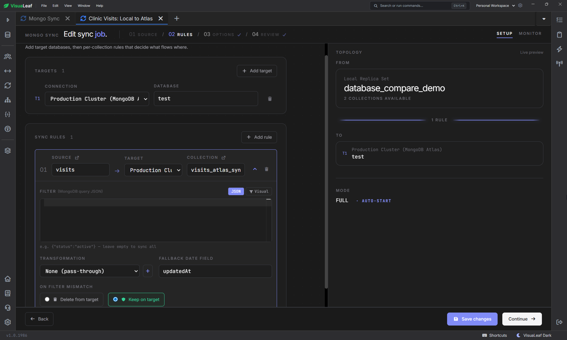Select Keep on target radio option

pyautogui.click(x=136, y=299)
